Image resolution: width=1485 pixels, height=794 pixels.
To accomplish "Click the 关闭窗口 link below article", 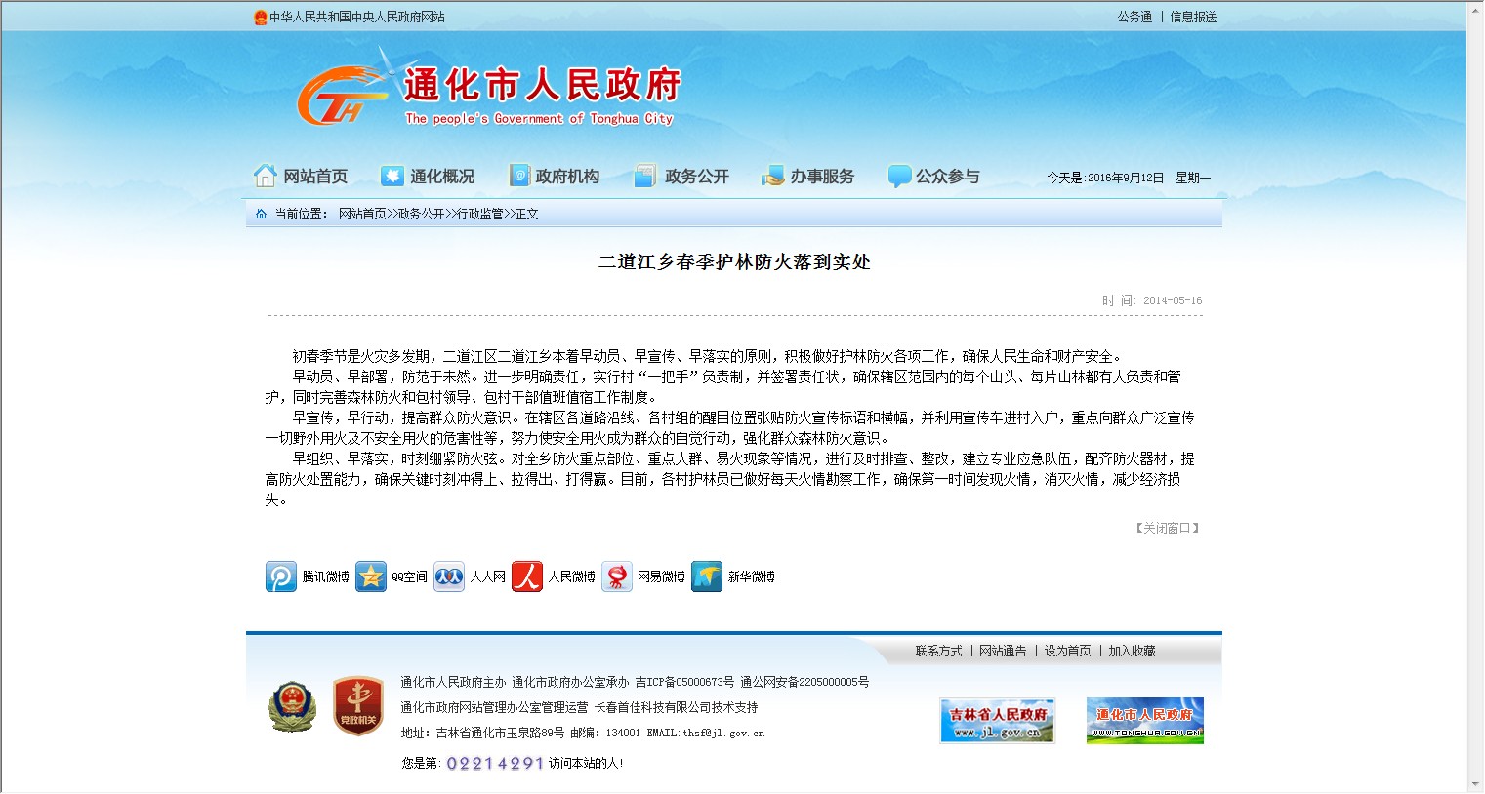I will pos(1167,528).
